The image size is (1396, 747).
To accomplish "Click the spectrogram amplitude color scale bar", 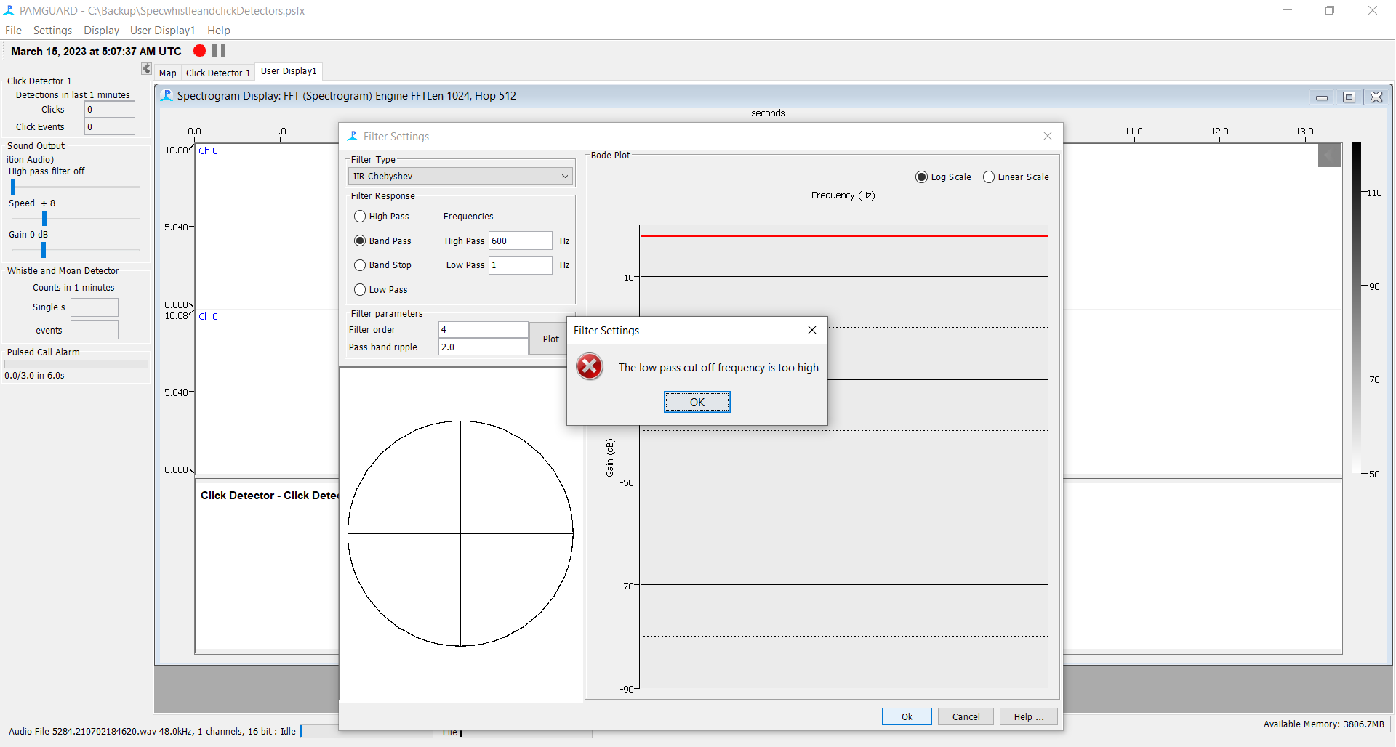I will tap(1357, 308).
